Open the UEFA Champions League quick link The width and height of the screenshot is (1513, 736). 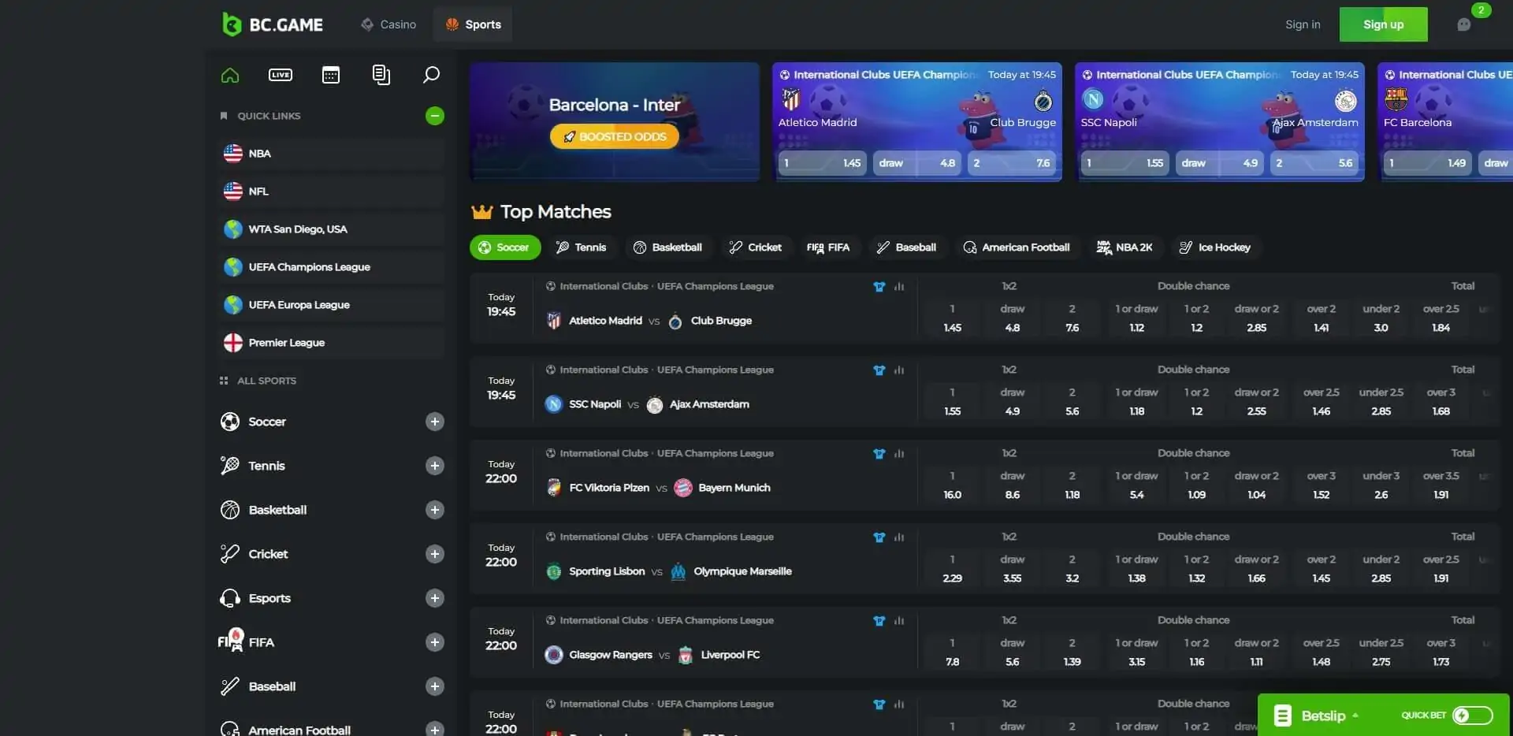coord(309,266)
